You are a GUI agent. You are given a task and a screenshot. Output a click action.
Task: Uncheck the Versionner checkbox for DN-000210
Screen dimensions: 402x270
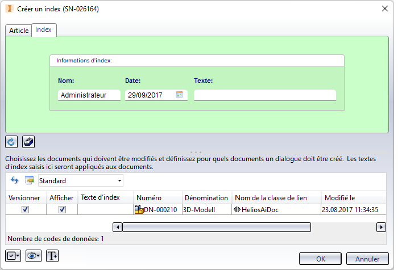[24, 209]
